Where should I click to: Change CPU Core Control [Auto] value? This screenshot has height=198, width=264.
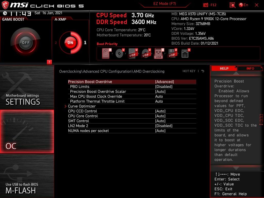coord(160,116)
